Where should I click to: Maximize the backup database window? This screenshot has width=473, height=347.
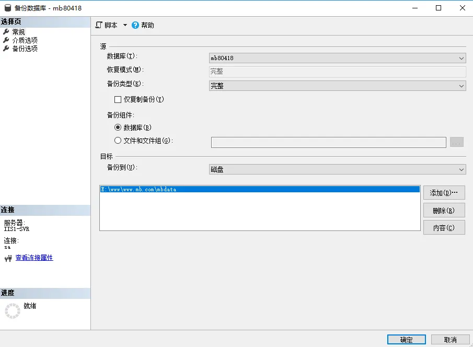tap(439, 8)
